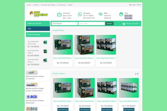167x111 pixels.
Task: Click Beli Sekarang for Paket 4
Action: coord(129,110)
